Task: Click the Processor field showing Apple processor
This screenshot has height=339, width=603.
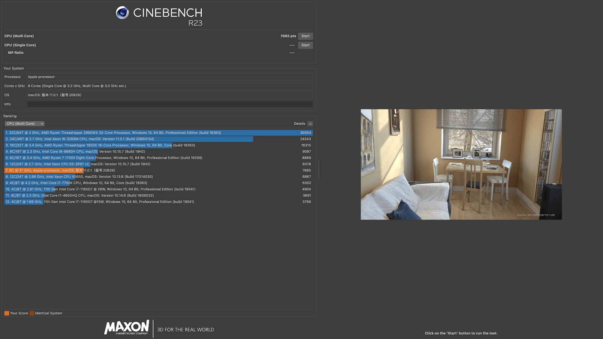Action: pyautogui.click(x=170, y=77)
